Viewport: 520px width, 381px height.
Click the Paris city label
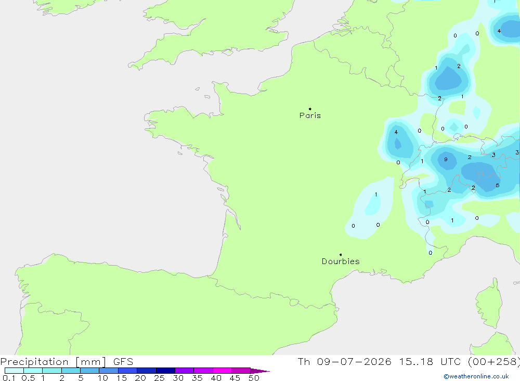pos(310,115)
